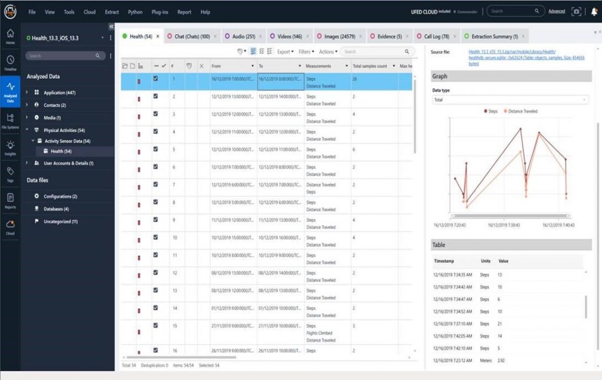602x380 pixels.
Task: Open the File Systems sidebar icon
Action: coord(10,120)
